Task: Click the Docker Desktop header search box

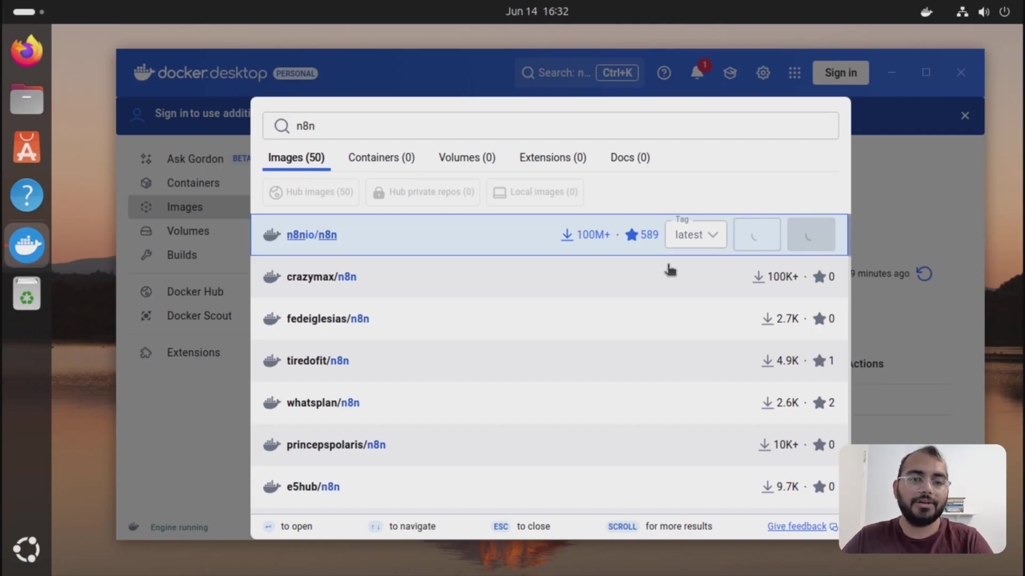Action: click(x=579, y=73)
